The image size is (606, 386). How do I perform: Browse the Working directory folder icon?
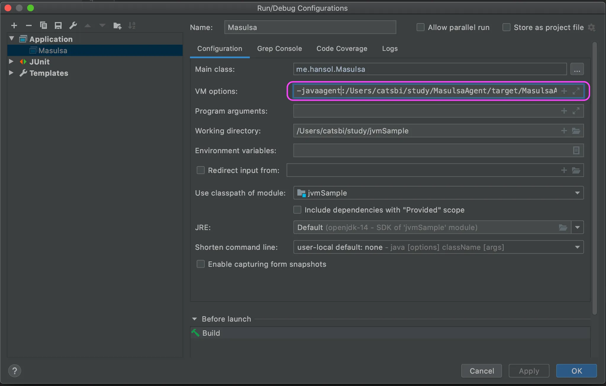576,131
